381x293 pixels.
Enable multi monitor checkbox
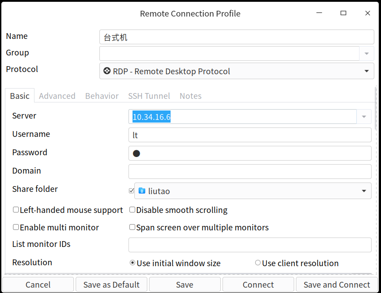click(16, 227)
